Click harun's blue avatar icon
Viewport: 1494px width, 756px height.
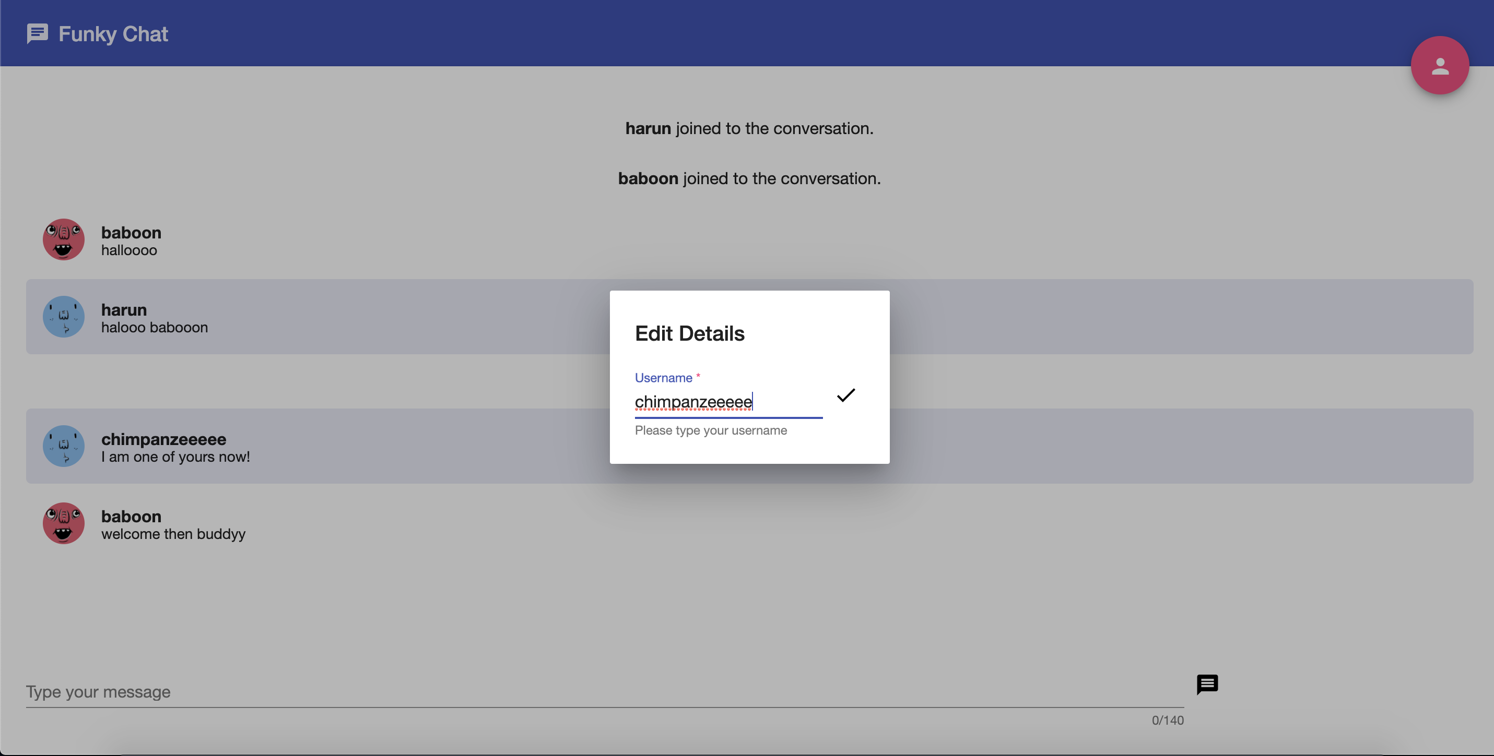pos(64,317)
